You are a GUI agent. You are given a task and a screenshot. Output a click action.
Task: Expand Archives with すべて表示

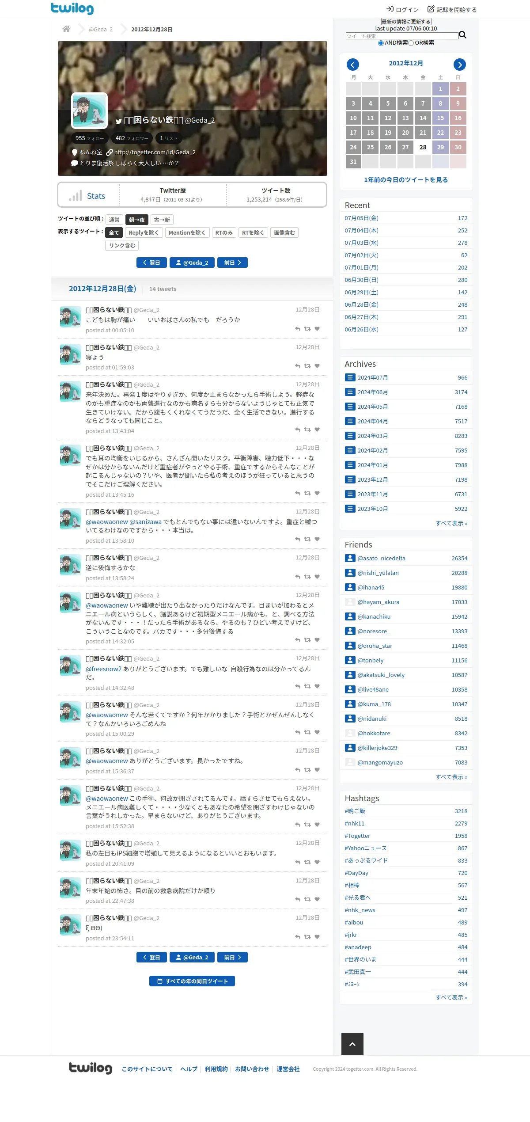[x=451, y=523]
